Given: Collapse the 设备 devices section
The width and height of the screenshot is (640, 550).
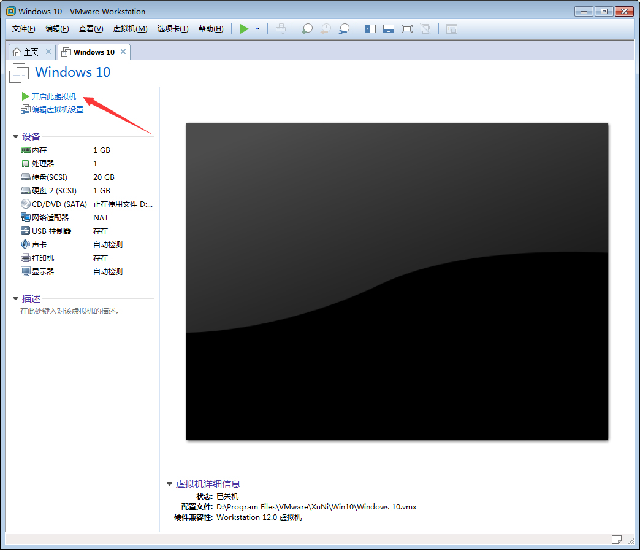Looking at the screenshot, I should click(15, 136).
